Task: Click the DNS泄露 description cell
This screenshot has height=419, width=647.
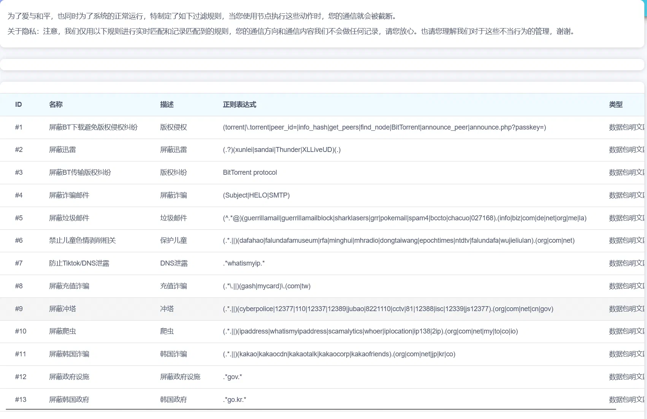Action: pyautogui.click(x=174, y=263)
